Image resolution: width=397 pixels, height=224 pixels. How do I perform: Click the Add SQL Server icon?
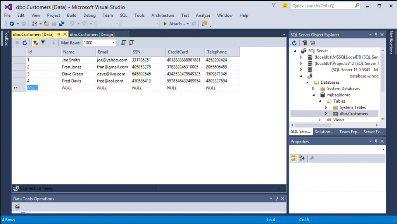(305, 43)
